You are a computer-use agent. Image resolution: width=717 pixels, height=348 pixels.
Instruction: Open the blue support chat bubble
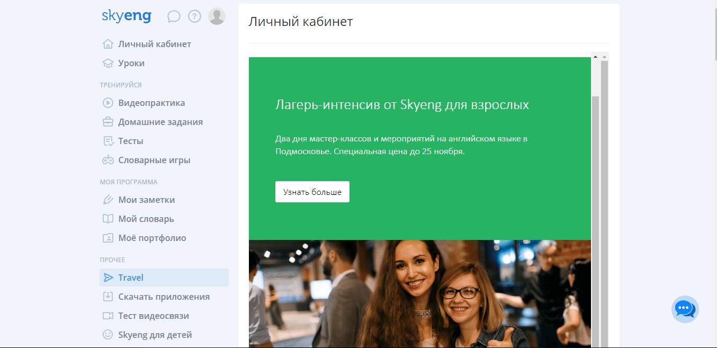click(685, 309)
